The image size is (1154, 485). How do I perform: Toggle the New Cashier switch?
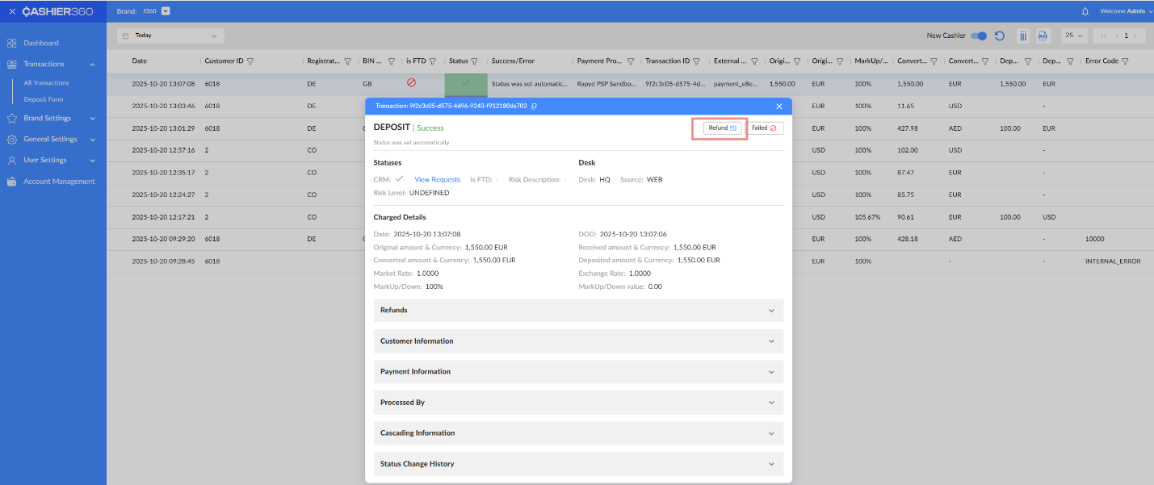click(979, 36)
